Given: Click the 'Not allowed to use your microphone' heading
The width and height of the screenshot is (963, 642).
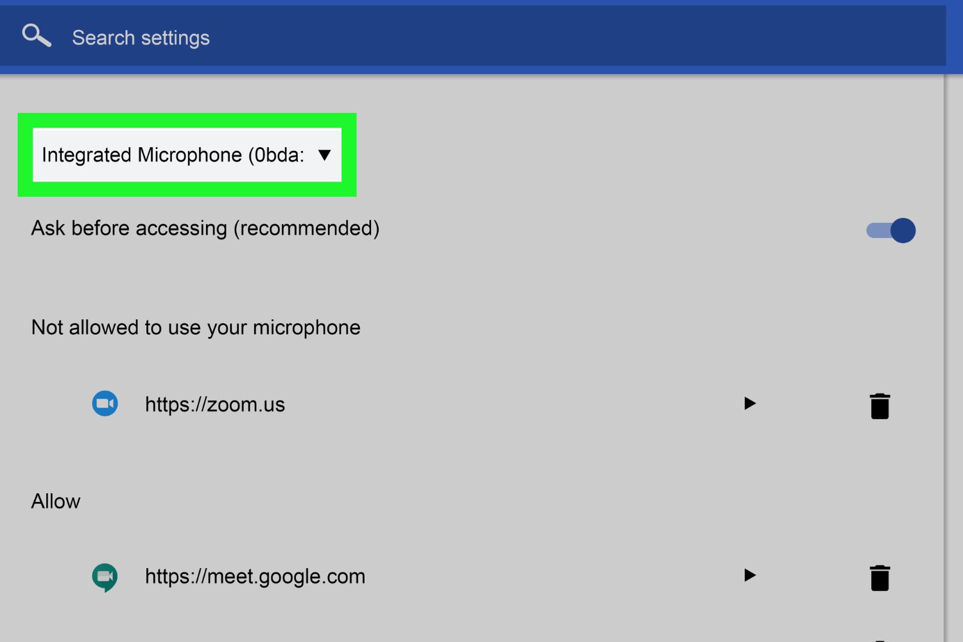Looking at the screenshot, I should point(196,327).
